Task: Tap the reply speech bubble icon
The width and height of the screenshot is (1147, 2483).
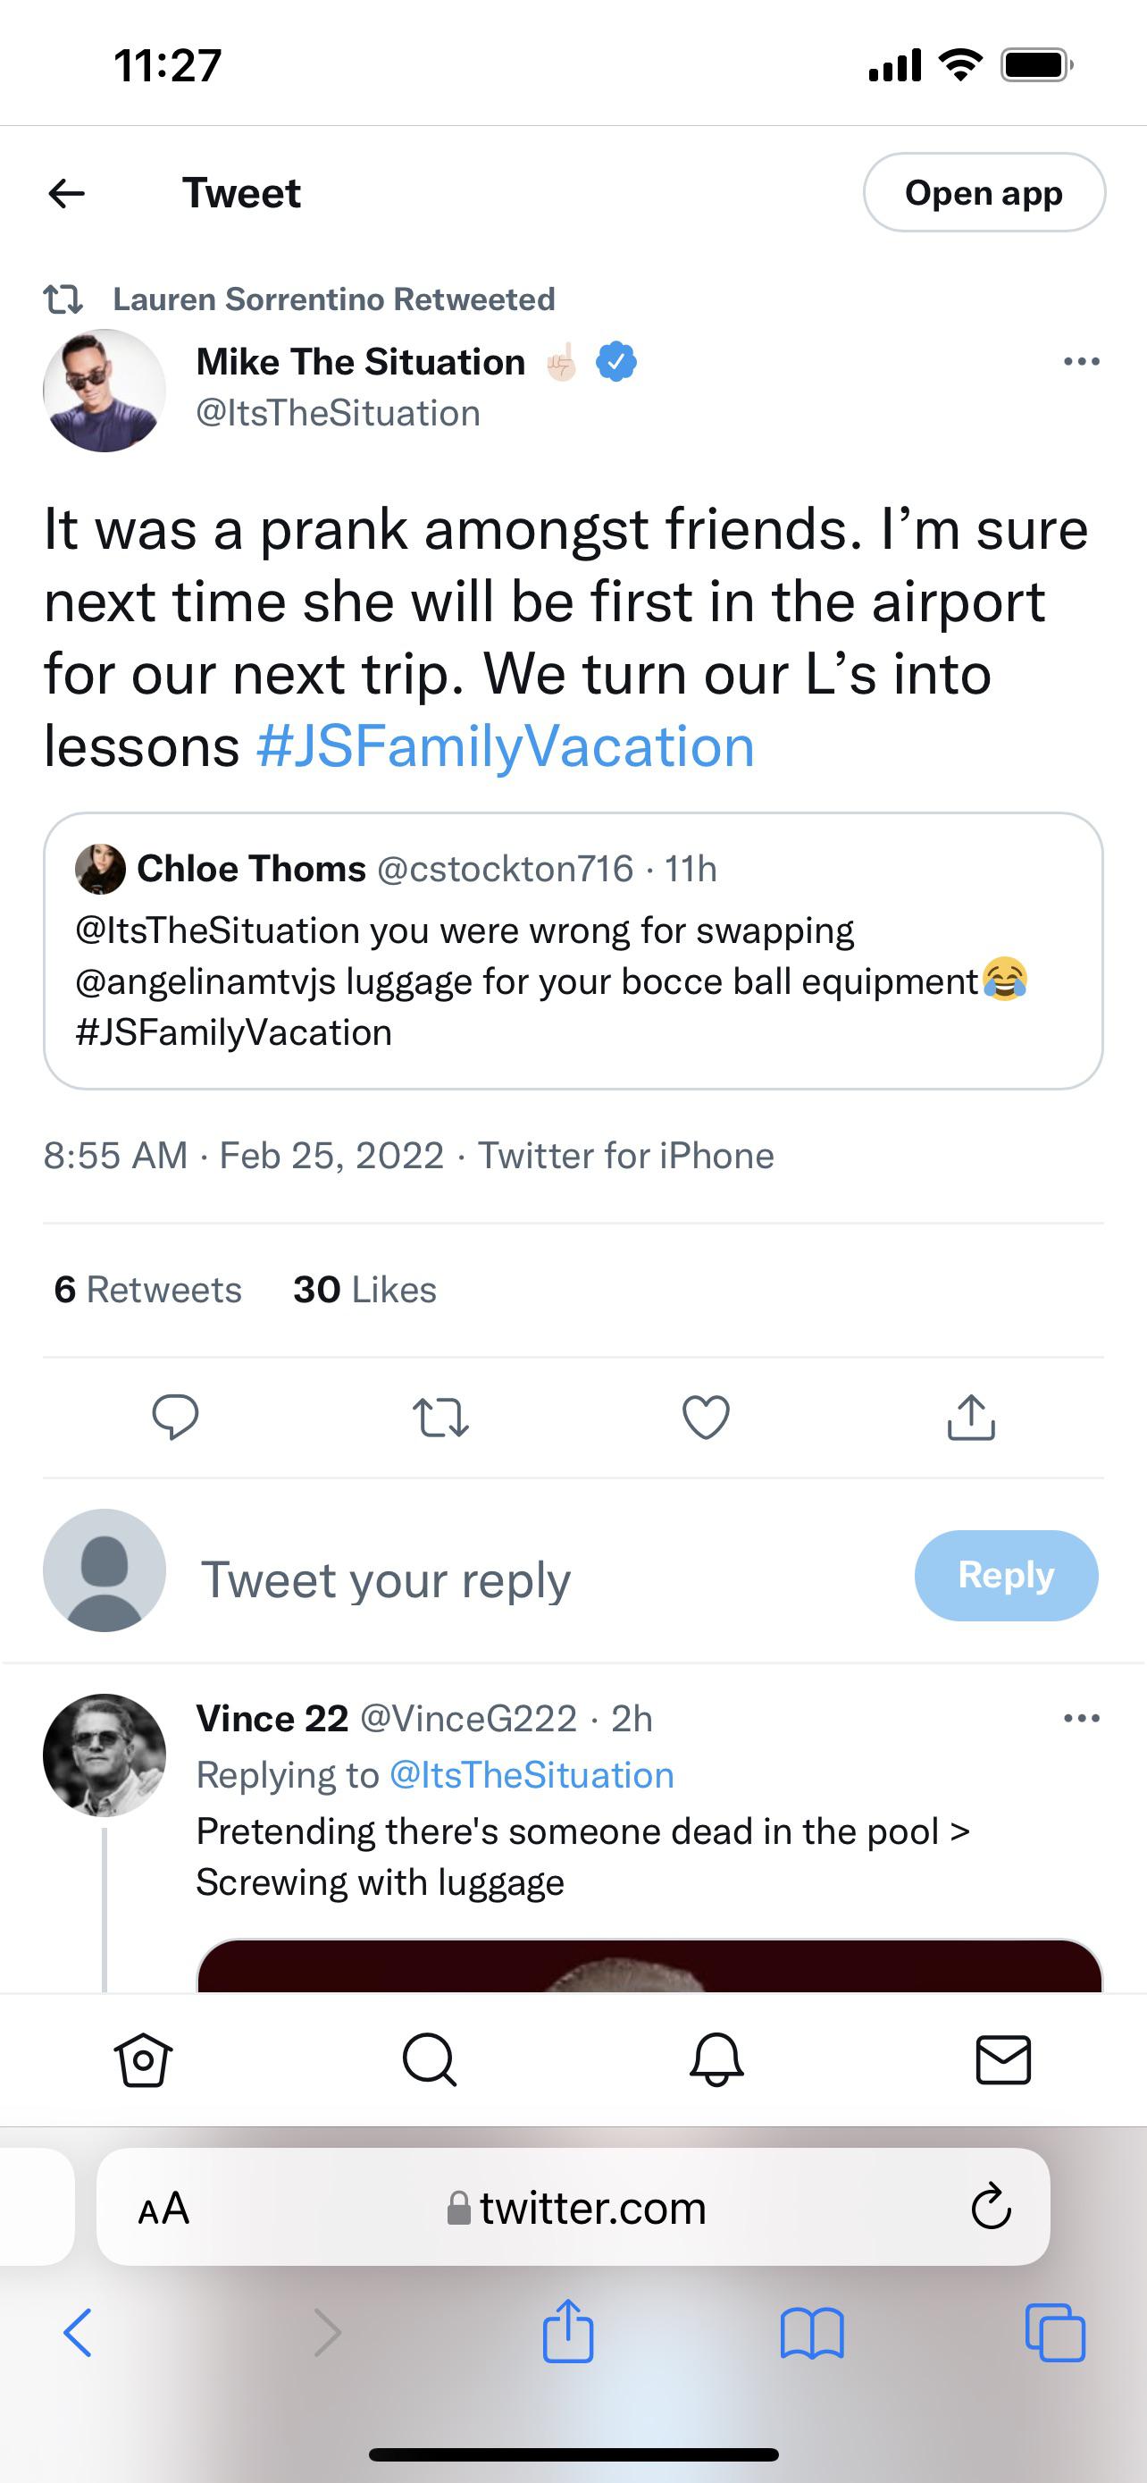Action: point(175,1417)
